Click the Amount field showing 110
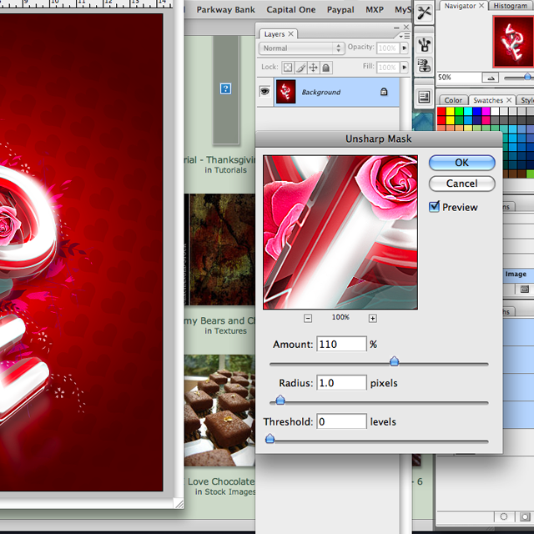The height and width of the screenshot is (534, 534). click(x=341, y=344)
